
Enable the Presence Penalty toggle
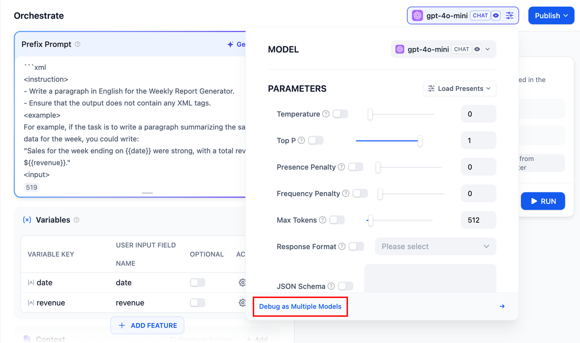coord(356,167)
